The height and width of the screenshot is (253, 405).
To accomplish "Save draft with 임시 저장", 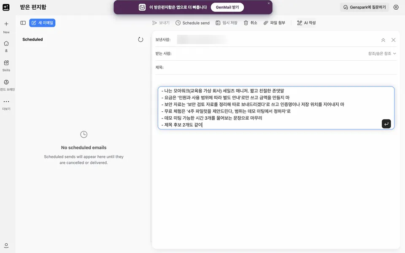I will tap(227, 23).
